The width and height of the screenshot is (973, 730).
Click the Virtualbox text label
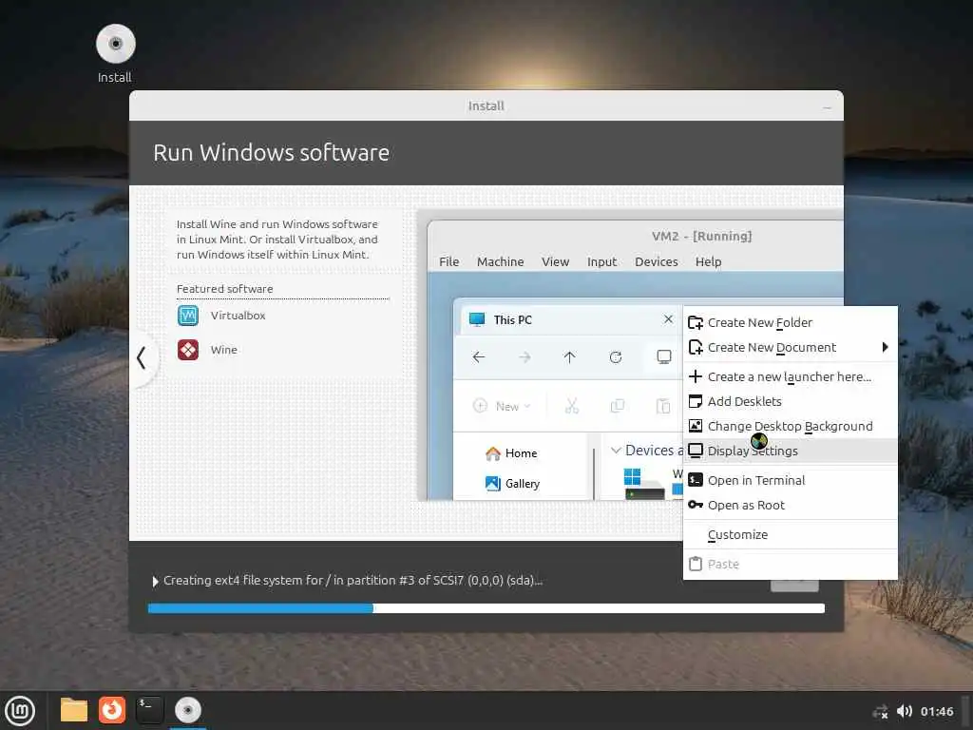[238, 316]
